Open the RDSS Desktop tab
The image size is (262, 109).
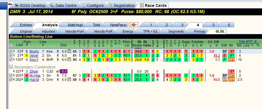click(x=30, y=5)
